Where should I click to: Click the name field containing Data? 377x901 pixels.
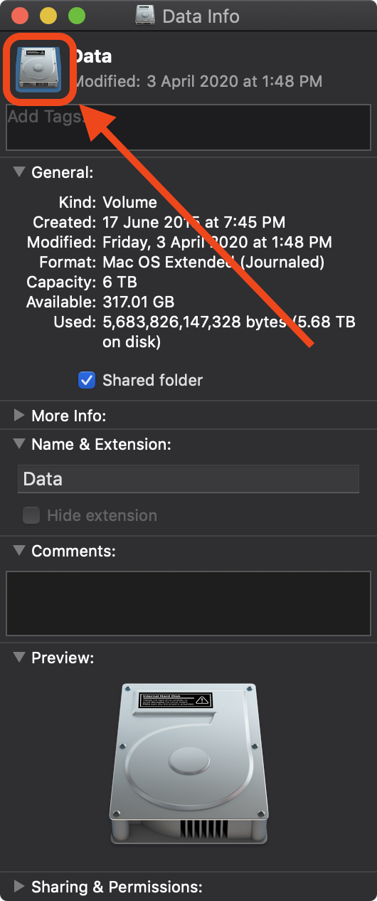188,479
